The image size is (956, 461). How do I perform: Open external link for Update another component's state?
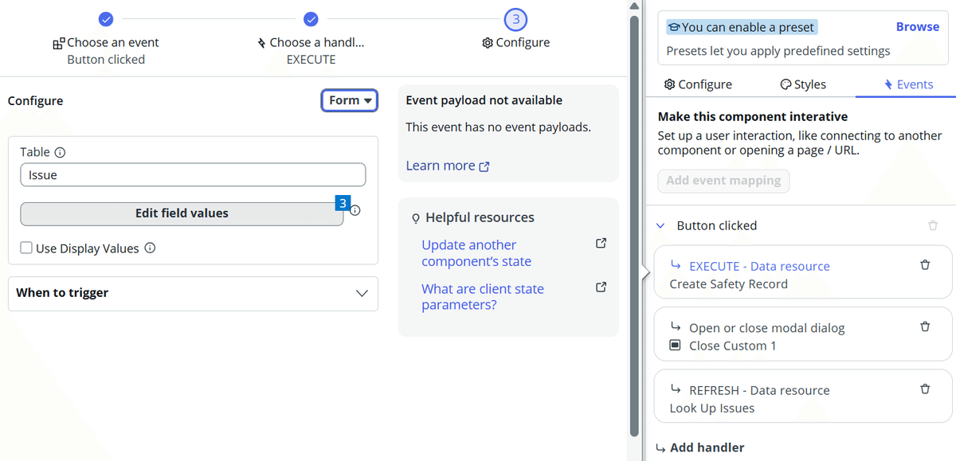coord(601,243)
